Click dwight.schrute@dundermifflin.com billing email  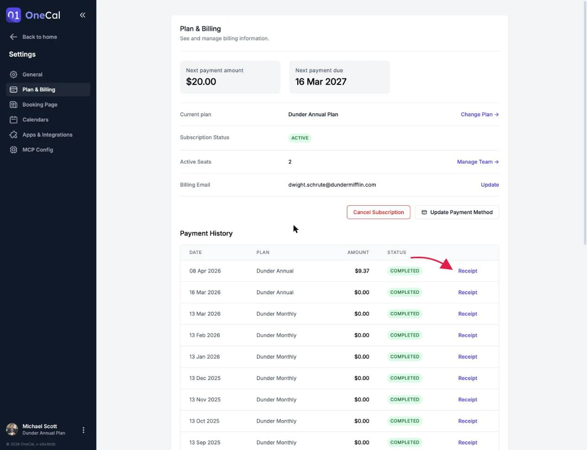[332, 185]
